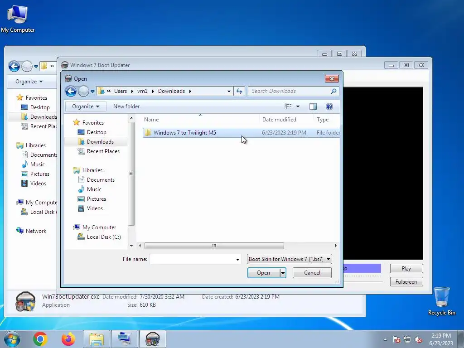Click the purple progress bar in Boot Updater
The height and width of the screenshot is (348, 464).
pyautogui.click(x=362, y=268)
